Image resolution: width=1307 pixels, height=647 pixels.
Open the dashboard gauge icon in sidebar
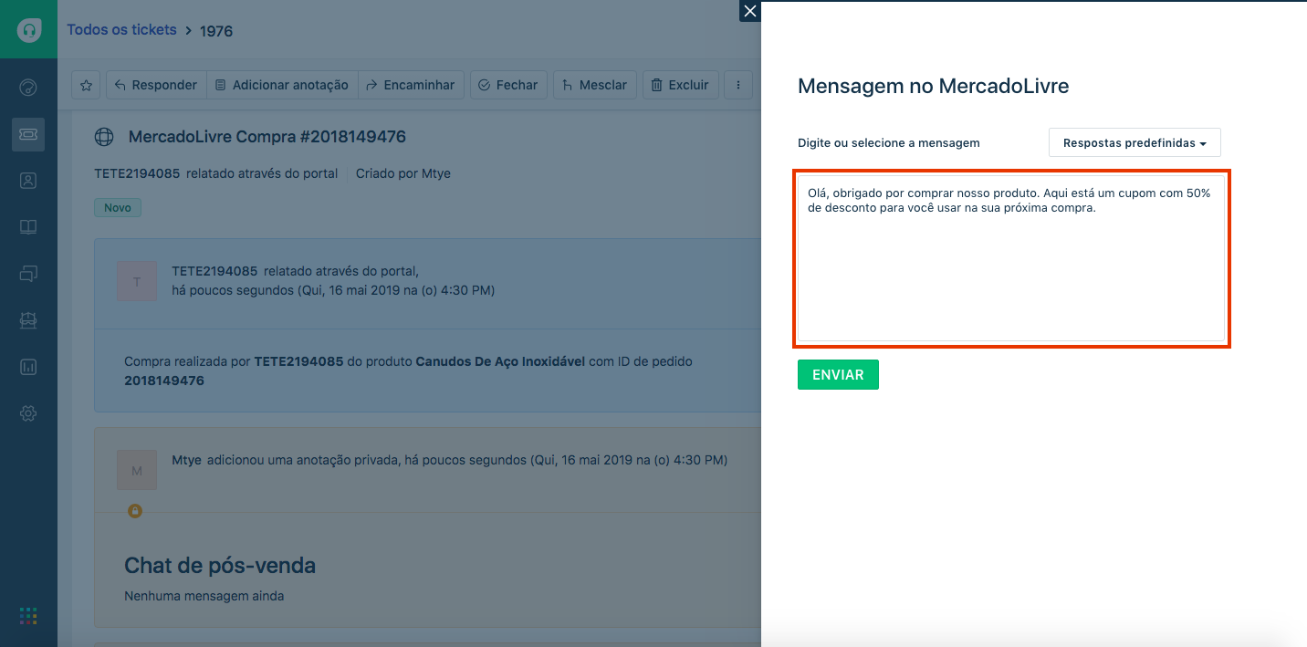click(28, 88)
